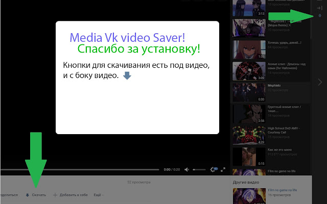This screenshot has height=204, width=327.
Task: Open the Ещё dropdown menu
Action: pos(99,195)
